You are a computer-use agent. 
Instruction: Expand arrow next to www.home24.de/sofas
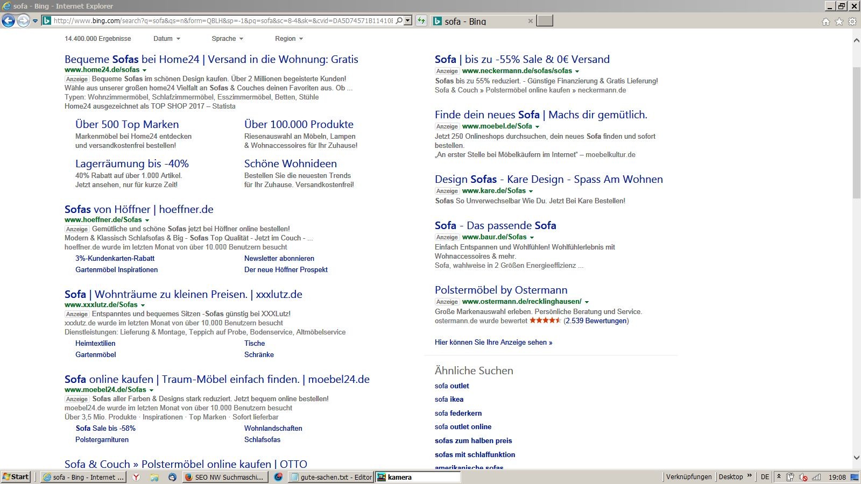[x=144, y=70]
